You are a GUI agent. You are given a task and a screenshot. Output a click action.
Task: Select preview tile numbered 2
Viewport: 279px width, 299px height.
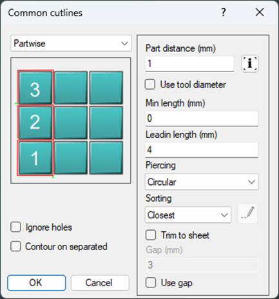coord(35,122)
